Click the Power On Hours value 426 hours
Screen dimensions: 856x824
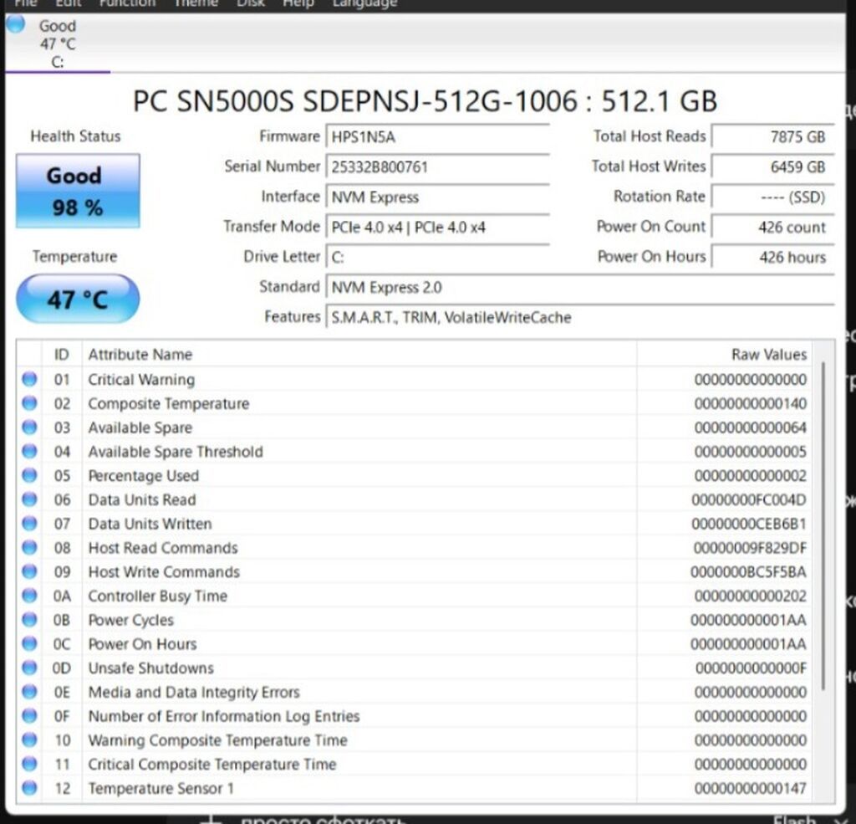tap(773, 257)
